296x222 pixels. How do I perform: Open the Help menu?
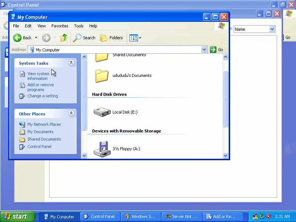coord(93,26)
